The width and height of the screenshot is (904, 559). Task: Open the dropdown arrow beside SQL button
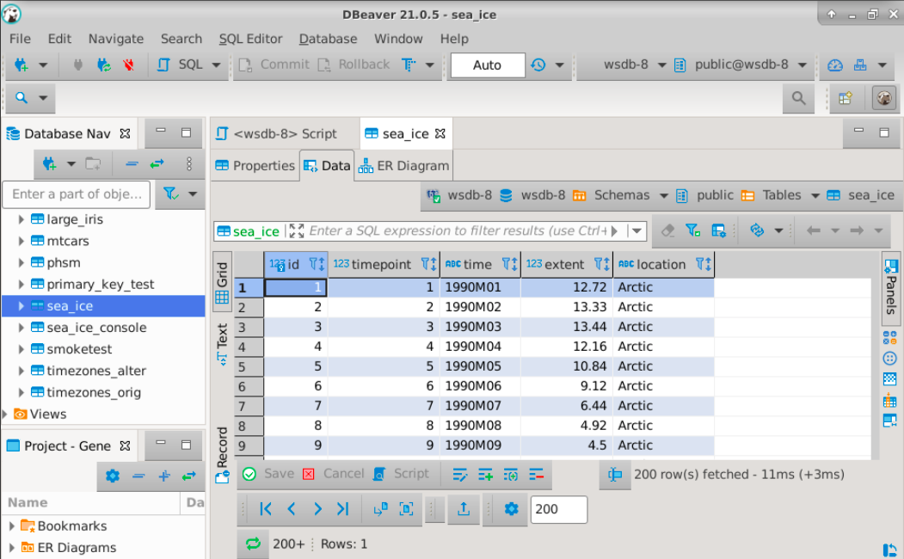point(216,65)
